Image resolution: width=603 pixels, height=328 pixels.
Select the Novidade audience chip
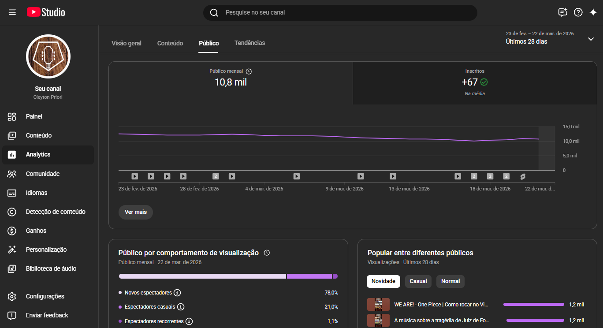coord(383,281)
